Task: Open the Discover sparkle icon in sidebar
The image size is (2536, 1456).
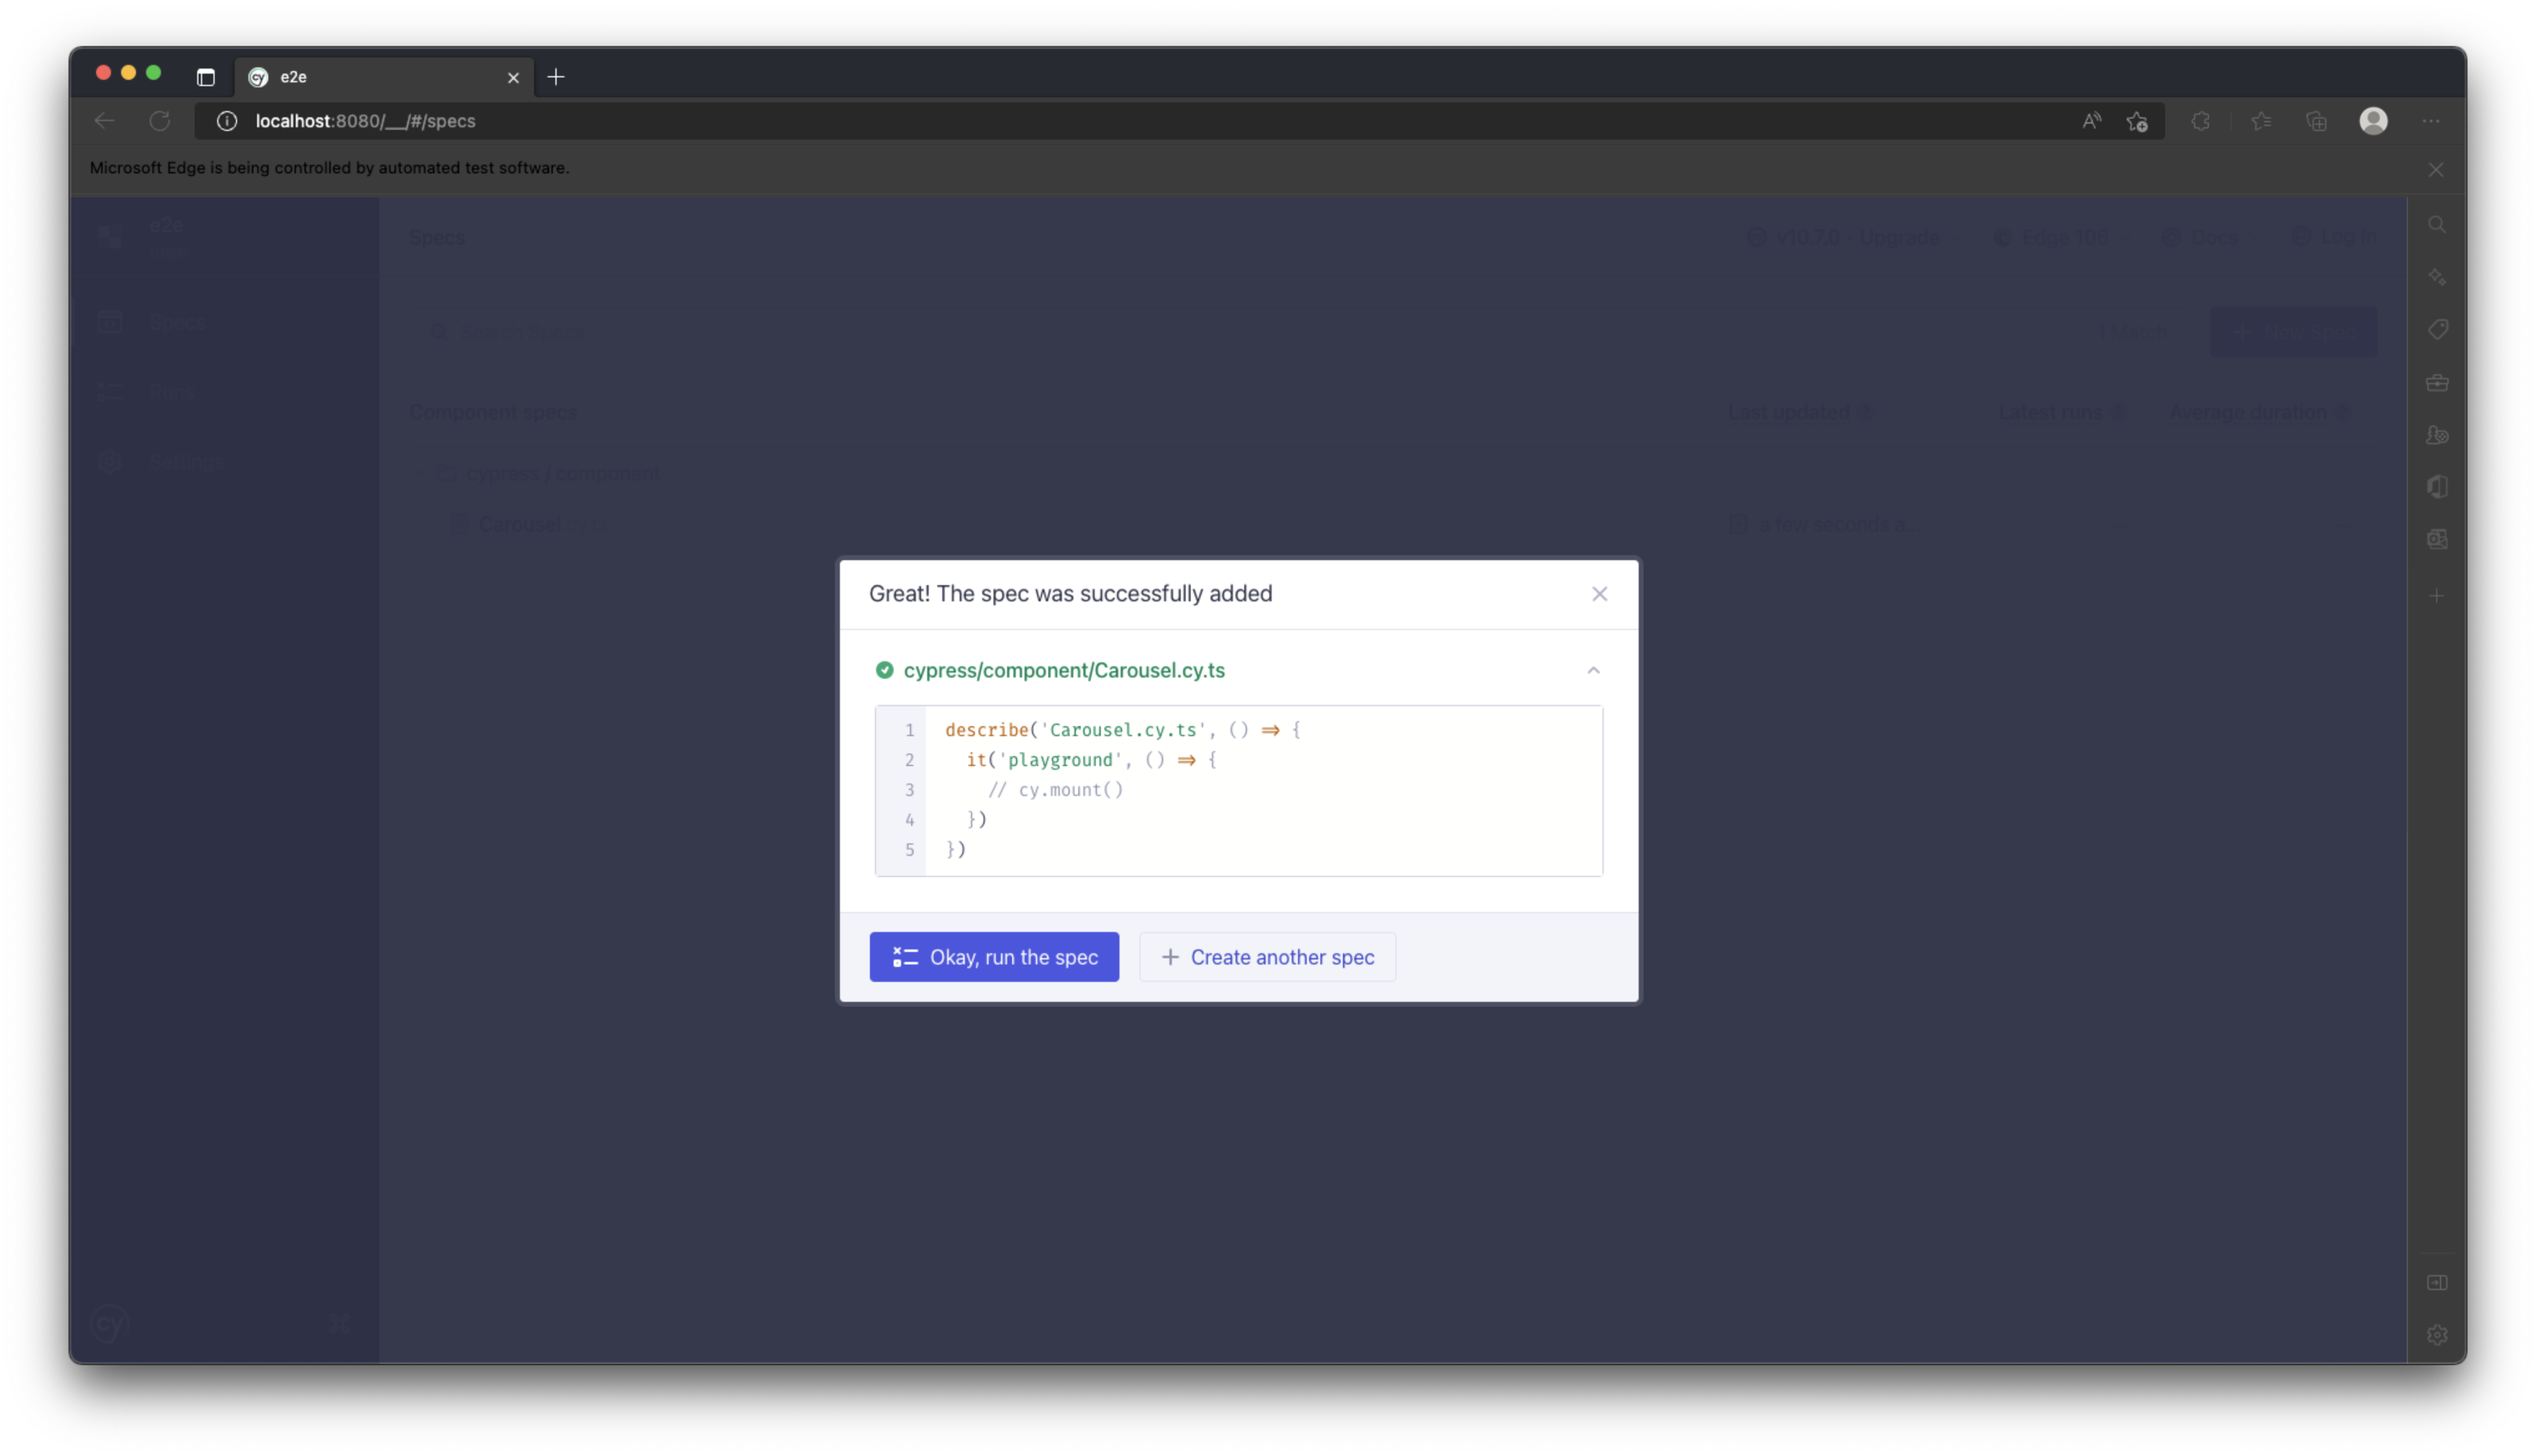Action: [x=2437, y=277]
